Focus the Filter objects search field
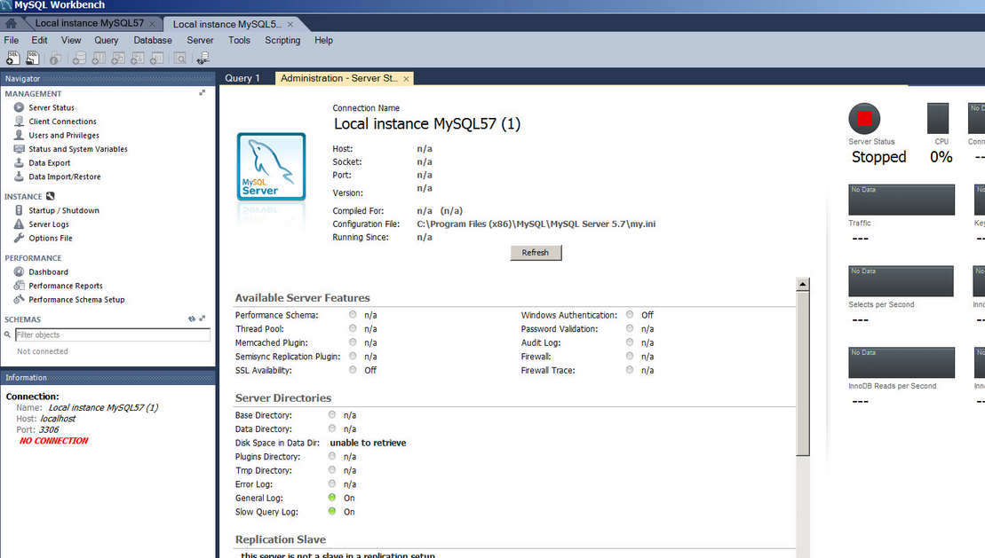985x558 pixels. (x=113, y=334)
